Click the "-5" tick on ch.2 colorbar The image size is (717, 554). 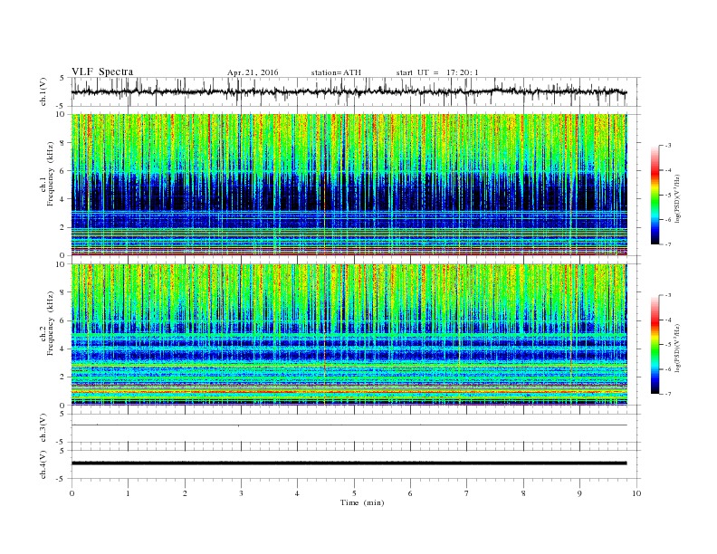pyautogui.click(x=668, y=345)
